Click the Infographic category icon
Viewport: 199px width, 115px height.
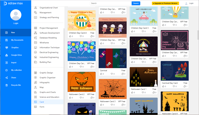[x=35, y=82]
